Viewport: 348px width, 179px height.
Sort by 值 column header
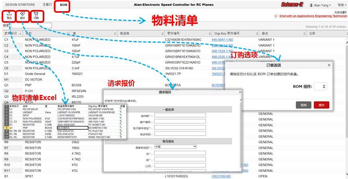click(x=94, y=33)
